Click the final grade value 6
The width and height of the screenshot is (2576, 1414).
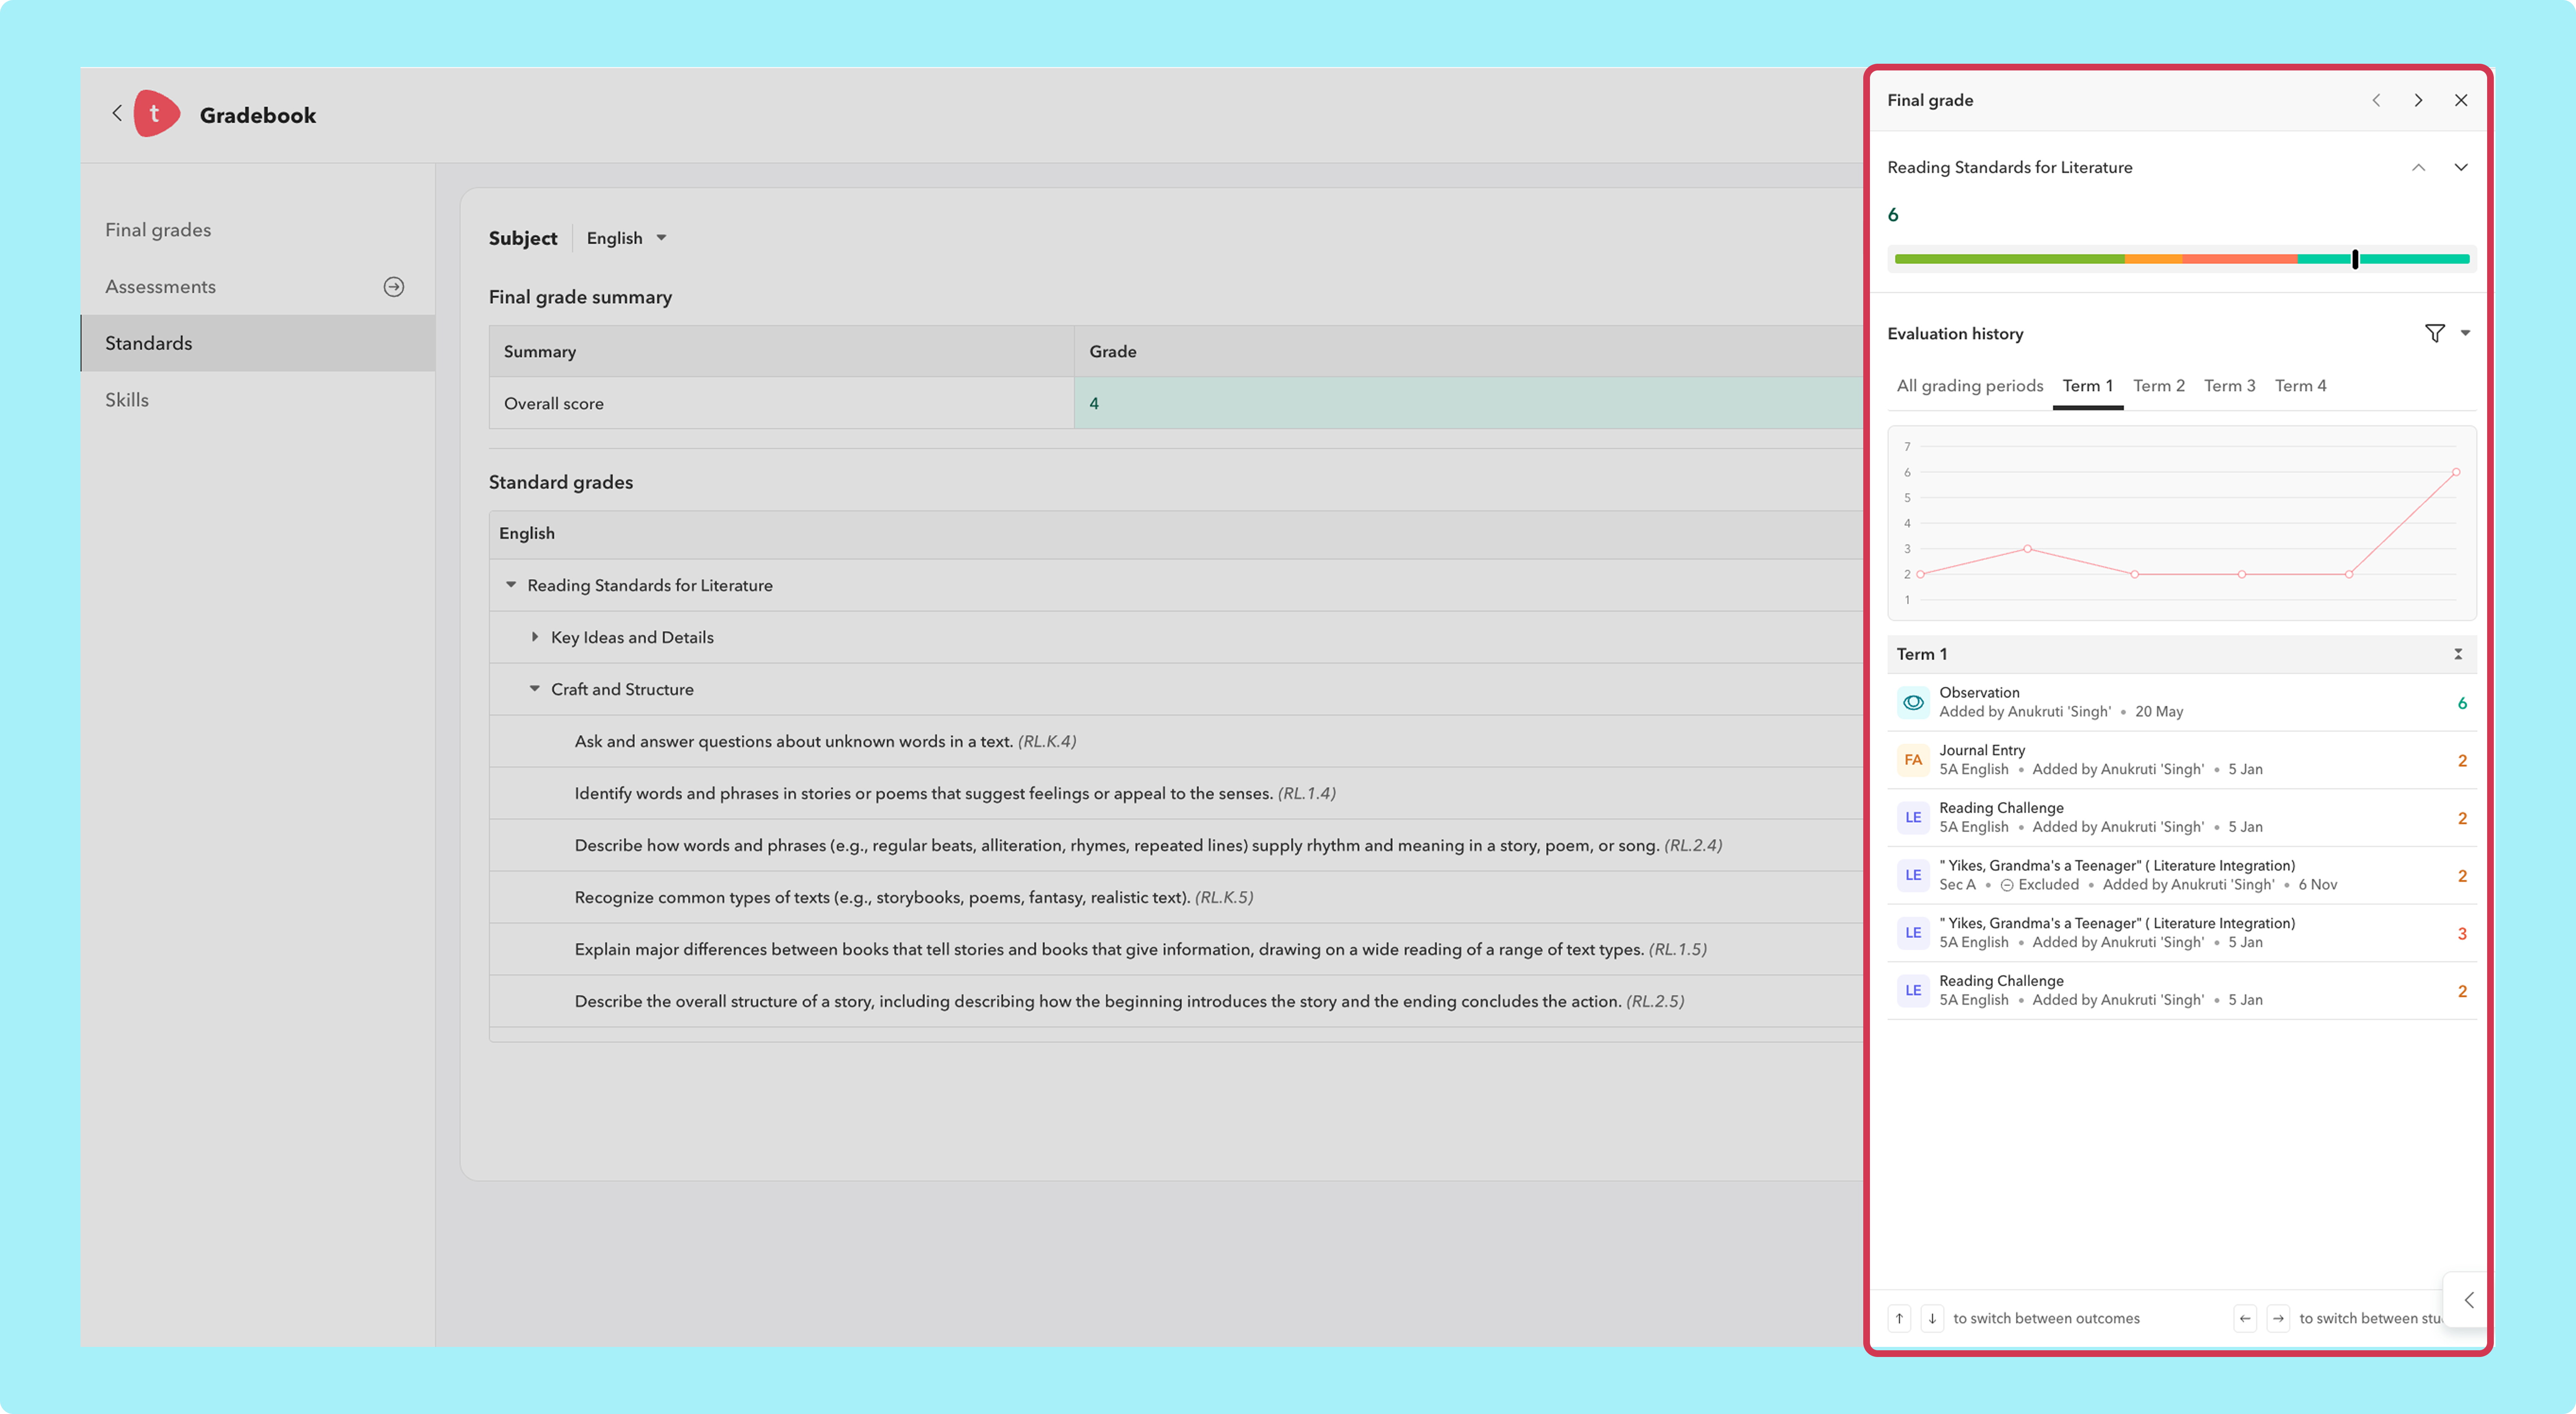1893,215
